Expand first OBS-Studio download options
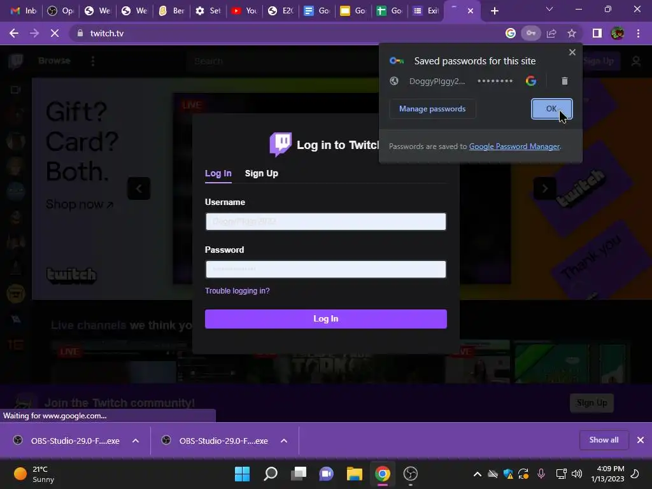652x489 pixels. coord(136,441)
